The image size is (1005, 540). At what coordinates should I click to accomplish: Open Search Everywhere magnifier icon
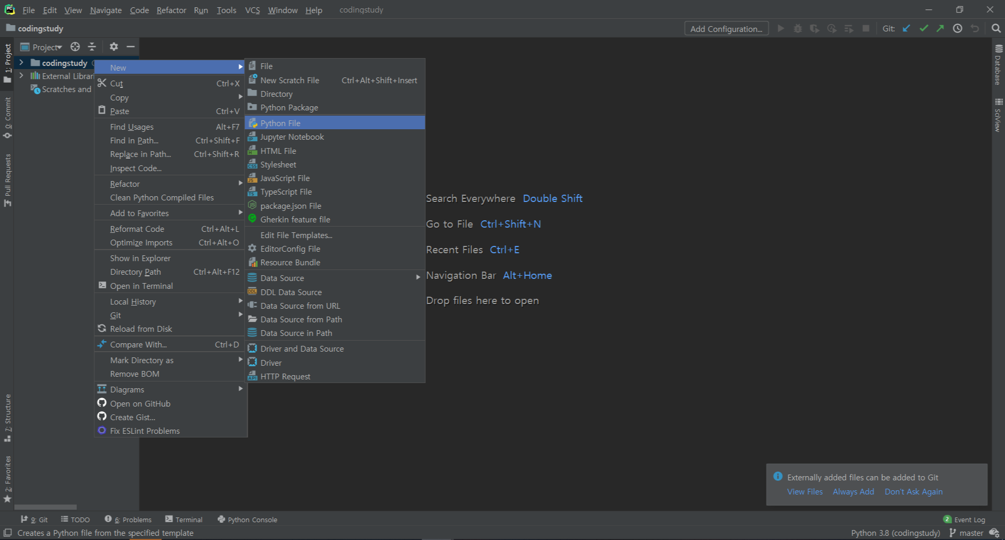[996, 28]
